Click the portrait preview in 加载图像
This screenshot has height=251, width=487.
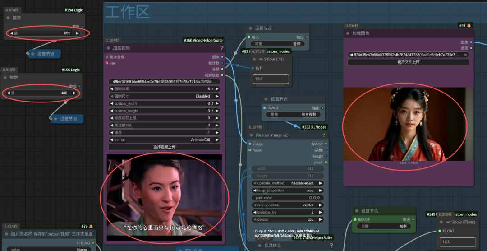(x=409, y=124)
